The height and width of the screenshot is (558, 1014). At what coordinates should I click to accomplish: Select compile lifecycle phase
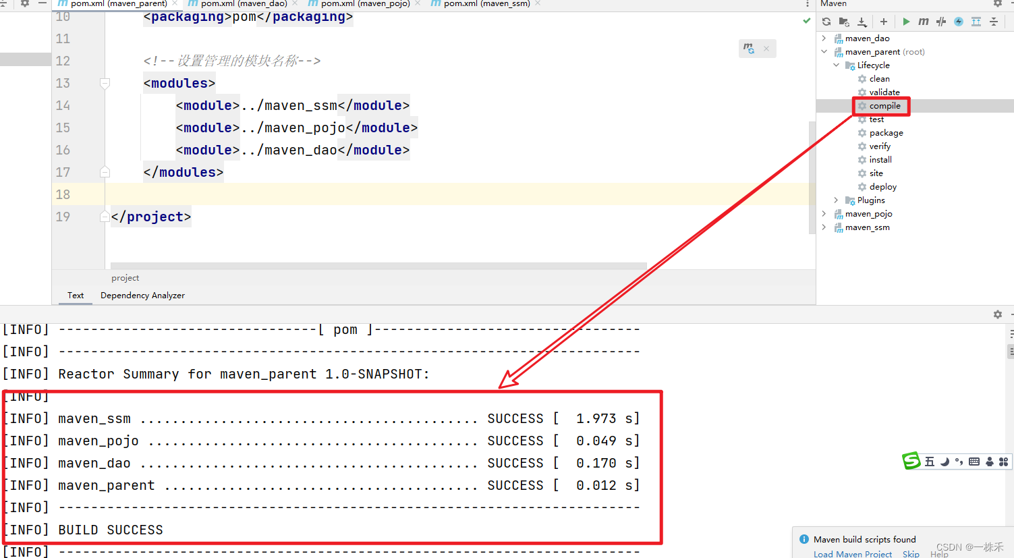(x=884, y=106)
